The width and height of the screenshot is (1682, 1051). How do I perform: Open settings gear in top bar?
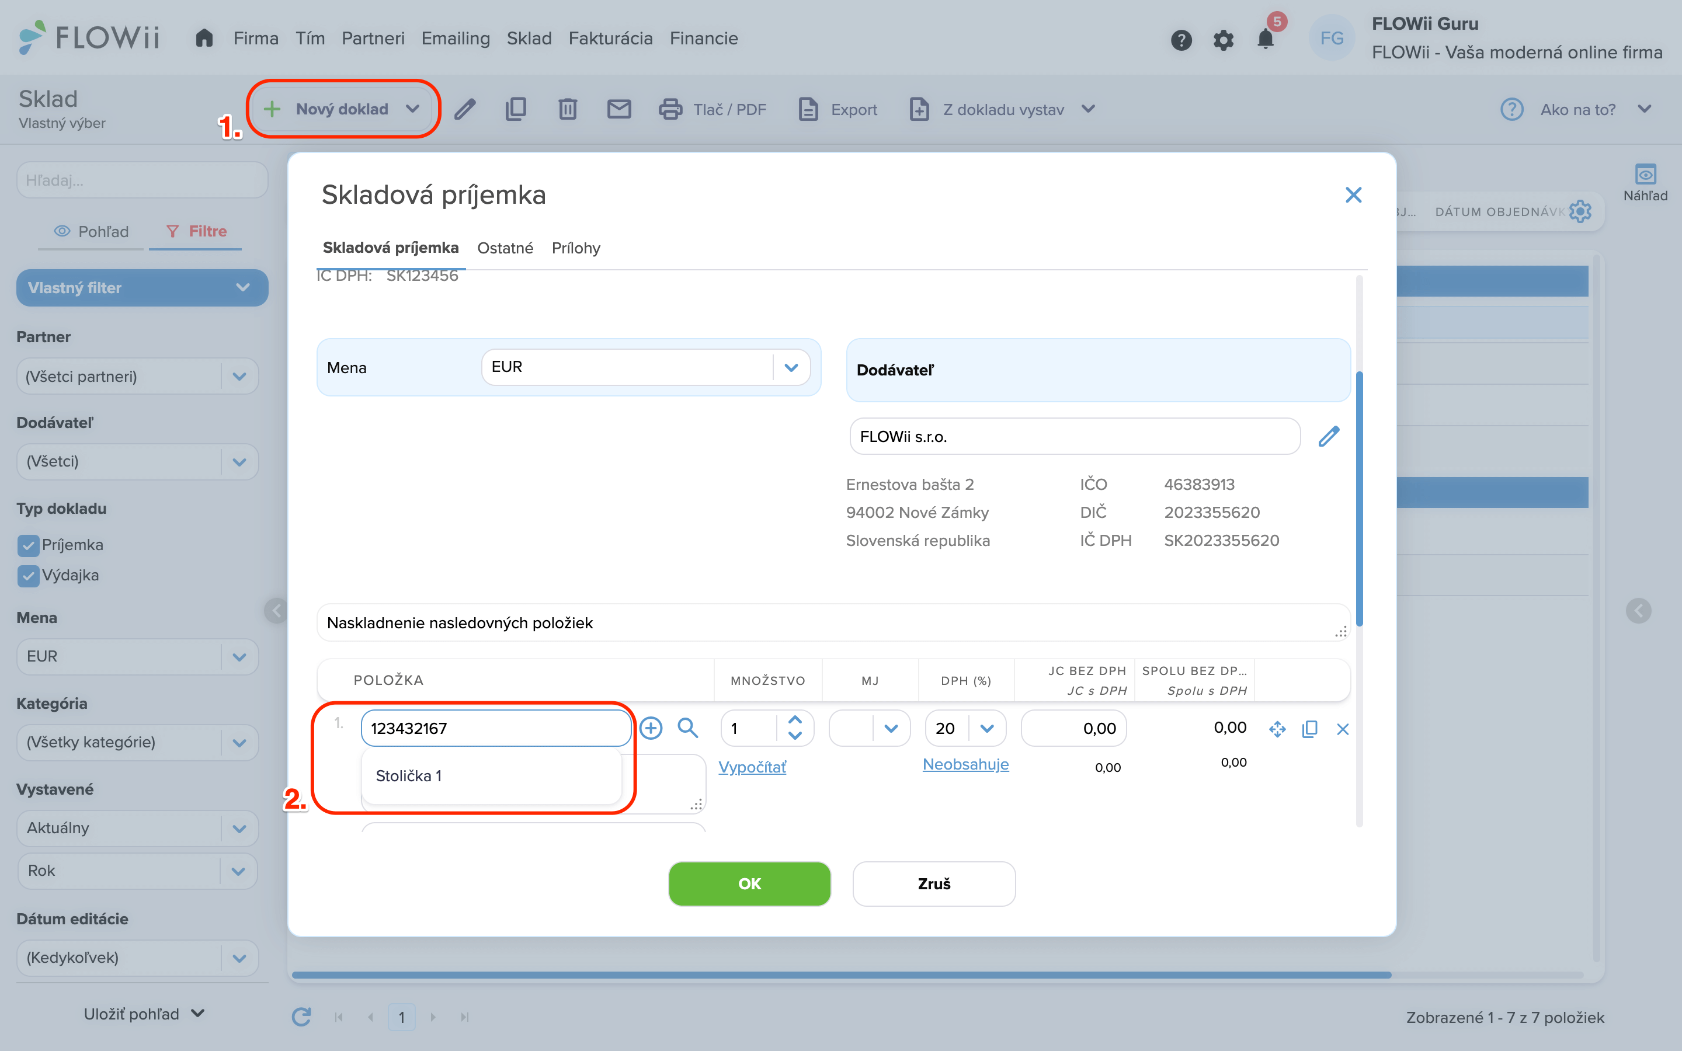(x=1224, y=40)
